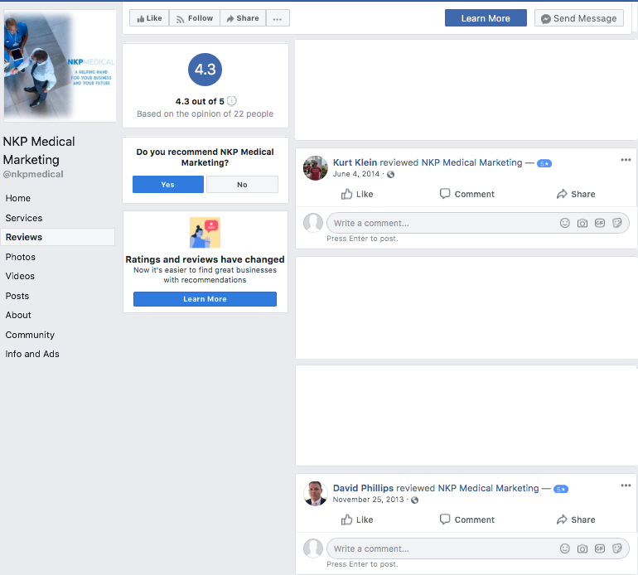
Task: Click David Phillips' avatar photo
Action: pos(316,493)
